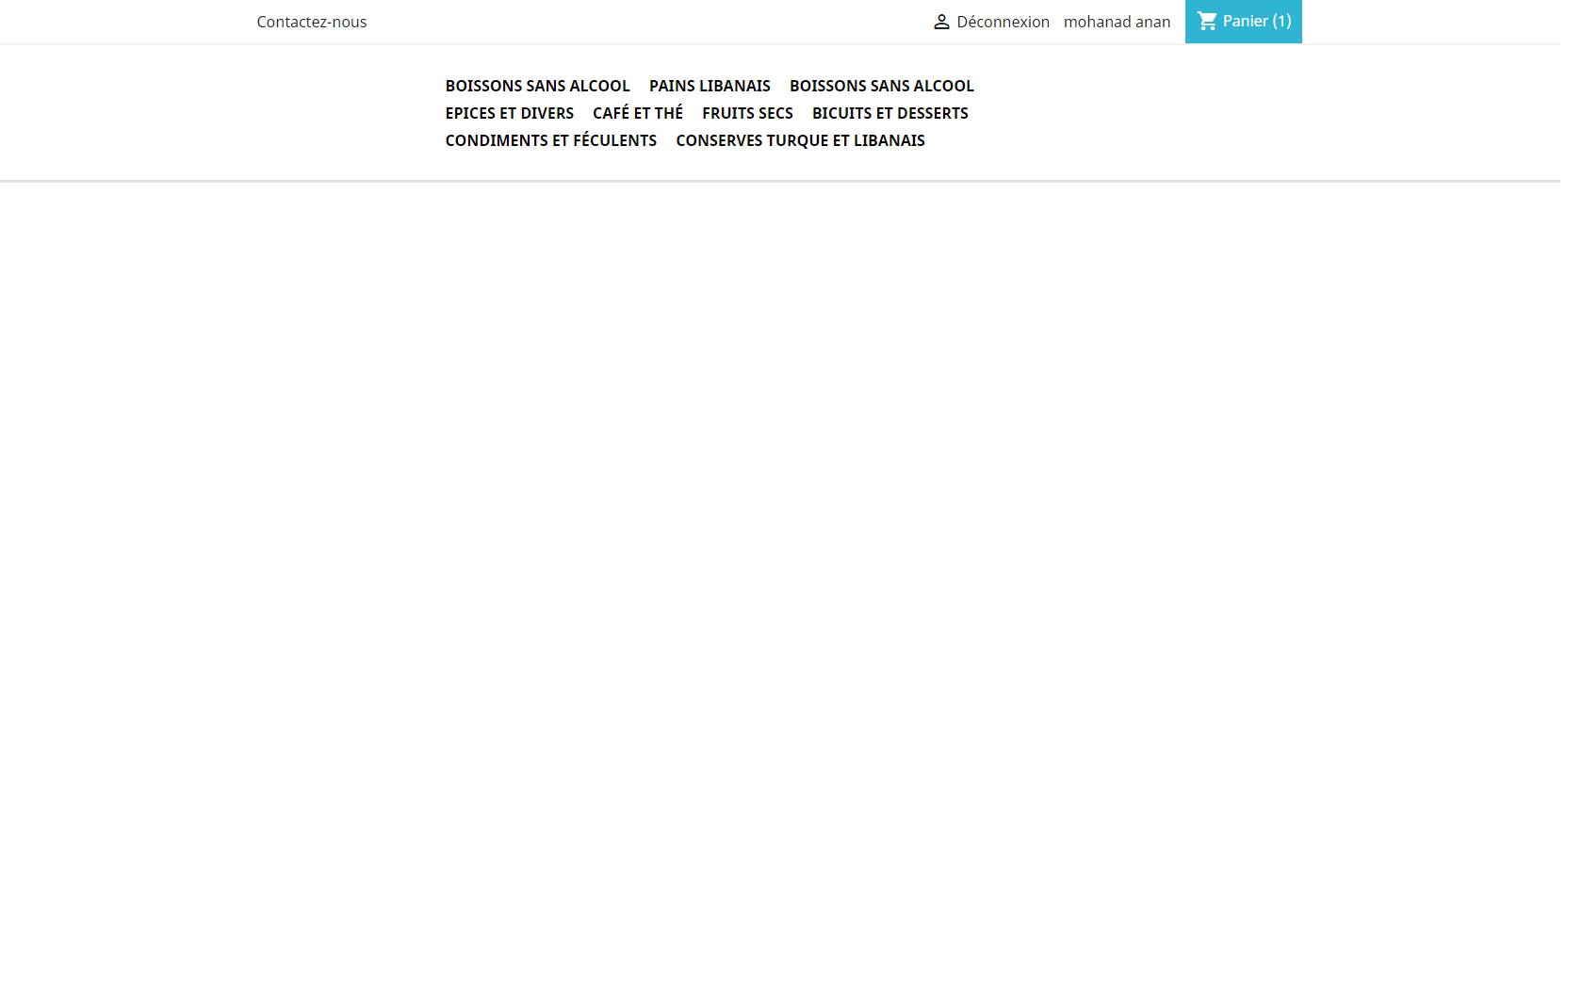Open the Contactez-nous link
Image resolution: width=1583 pixels, height=989 pixels.
(x=312, y=22)
